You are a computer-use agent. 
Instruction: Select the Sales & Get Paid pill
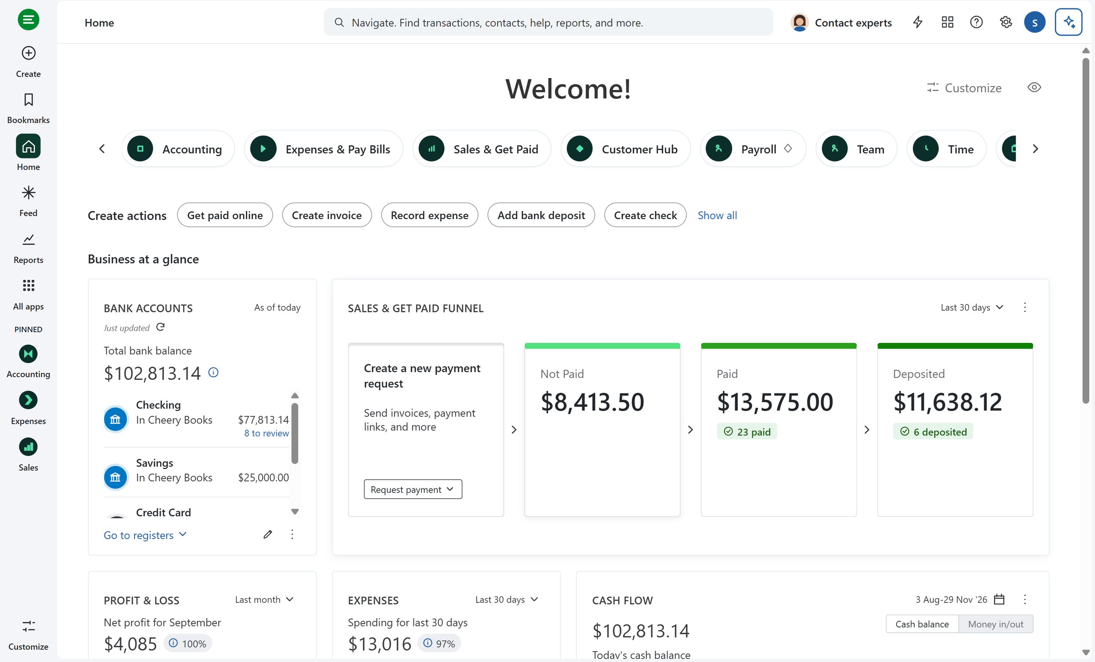coord(482,149)
